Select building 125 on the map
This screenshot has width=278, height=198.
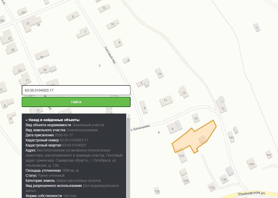coord(157,191)
